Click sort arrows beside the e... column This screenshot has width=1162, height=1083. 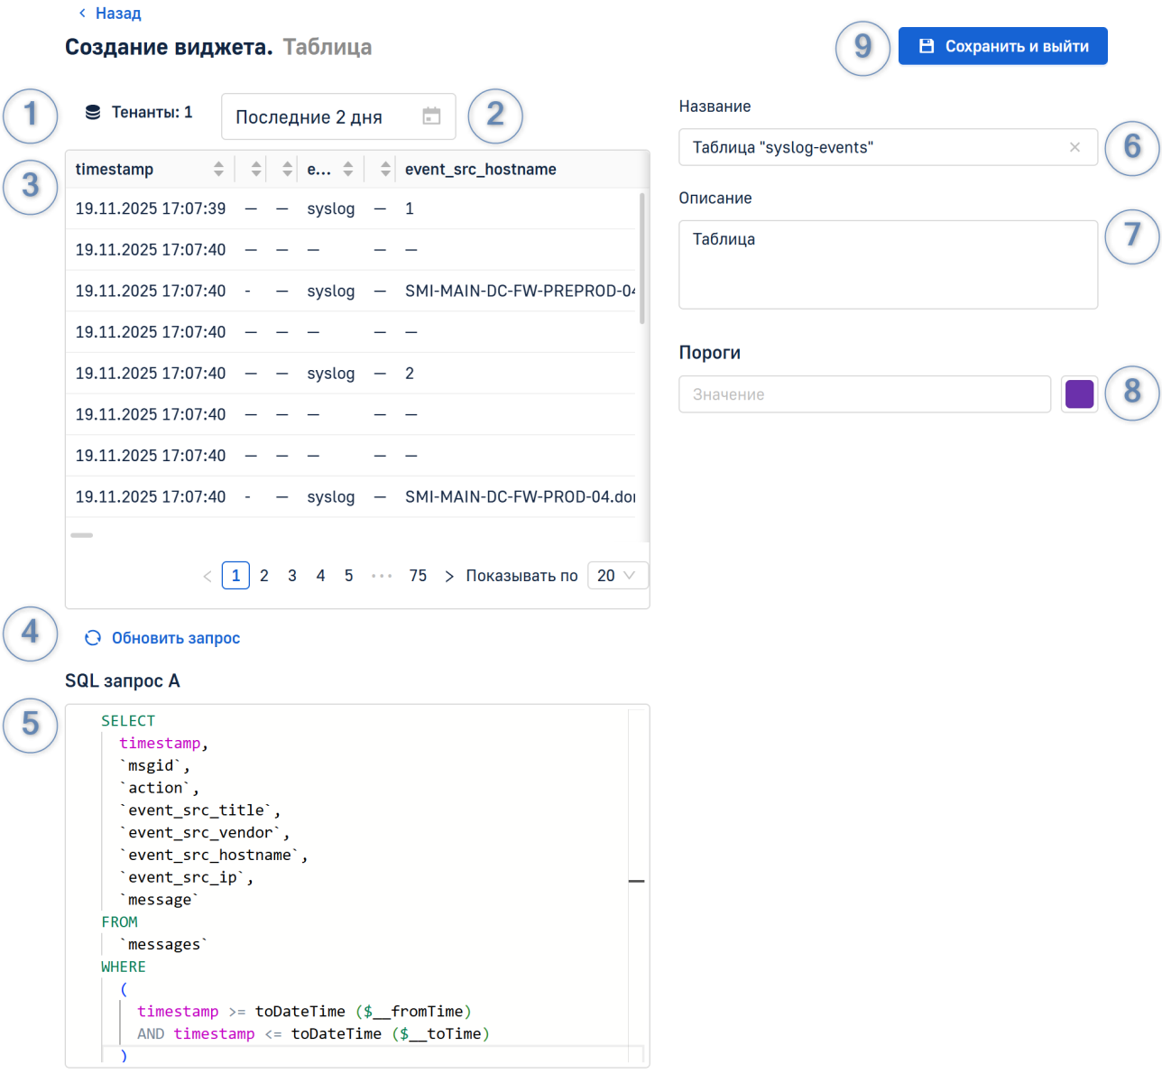347,170
